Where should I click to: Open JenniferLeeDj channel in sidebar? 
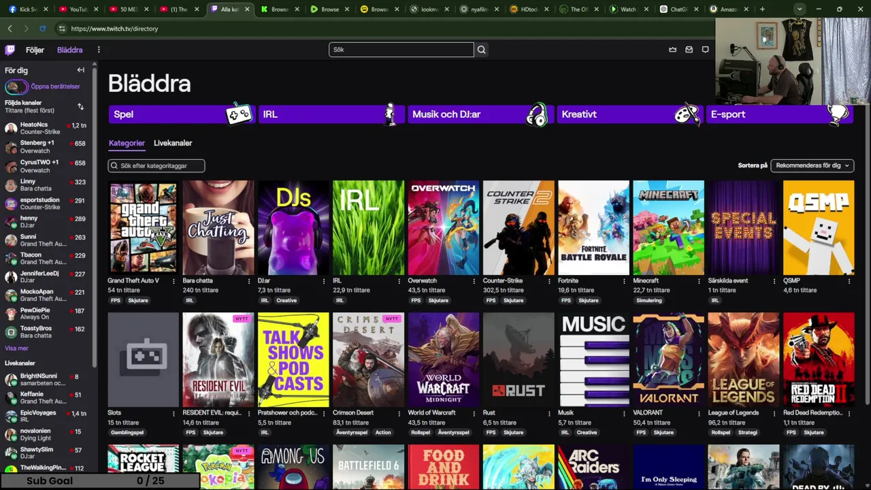click(x=46, y=277)
